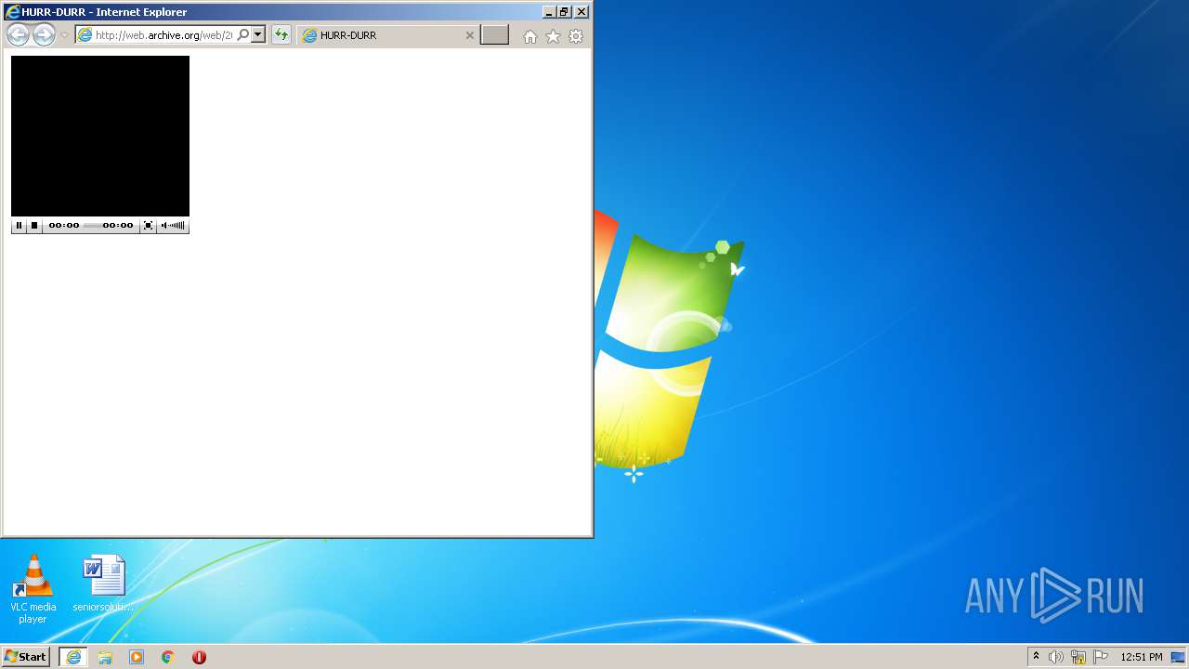Image resolution: width=1189 pixels, height=669 pixels.
Task: Close the HURR-DURR tab
Action: (469, 35)
